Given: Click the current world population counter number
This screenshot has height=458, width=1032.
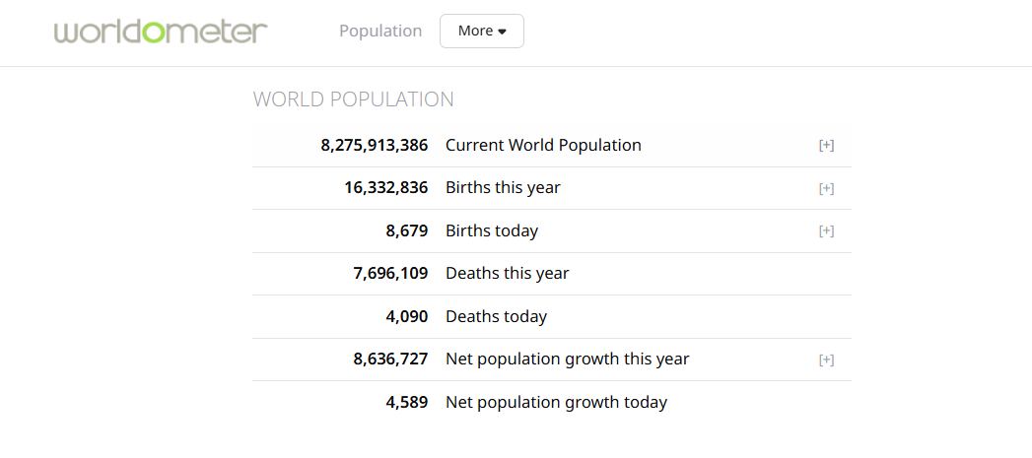Looking at the screenshot, I should pos(375,145).
